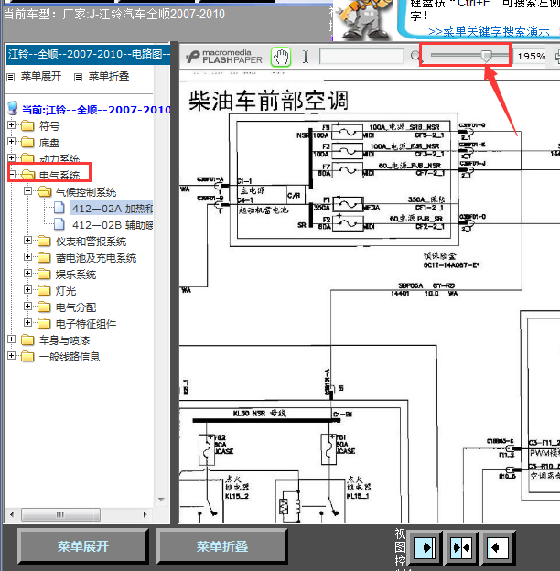The image size is (560, 571).
Task: Click the view control left-arrow button
Action: [x=498, y=547]
